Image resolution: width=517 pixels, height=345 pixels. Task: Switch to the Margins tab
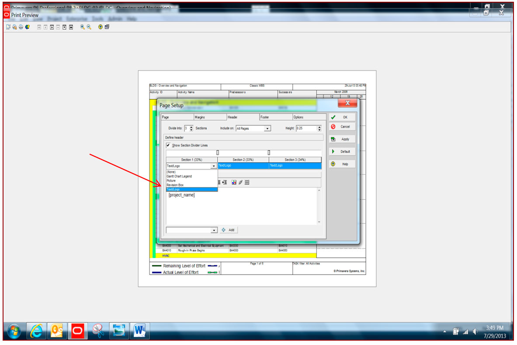coord(210,117)
